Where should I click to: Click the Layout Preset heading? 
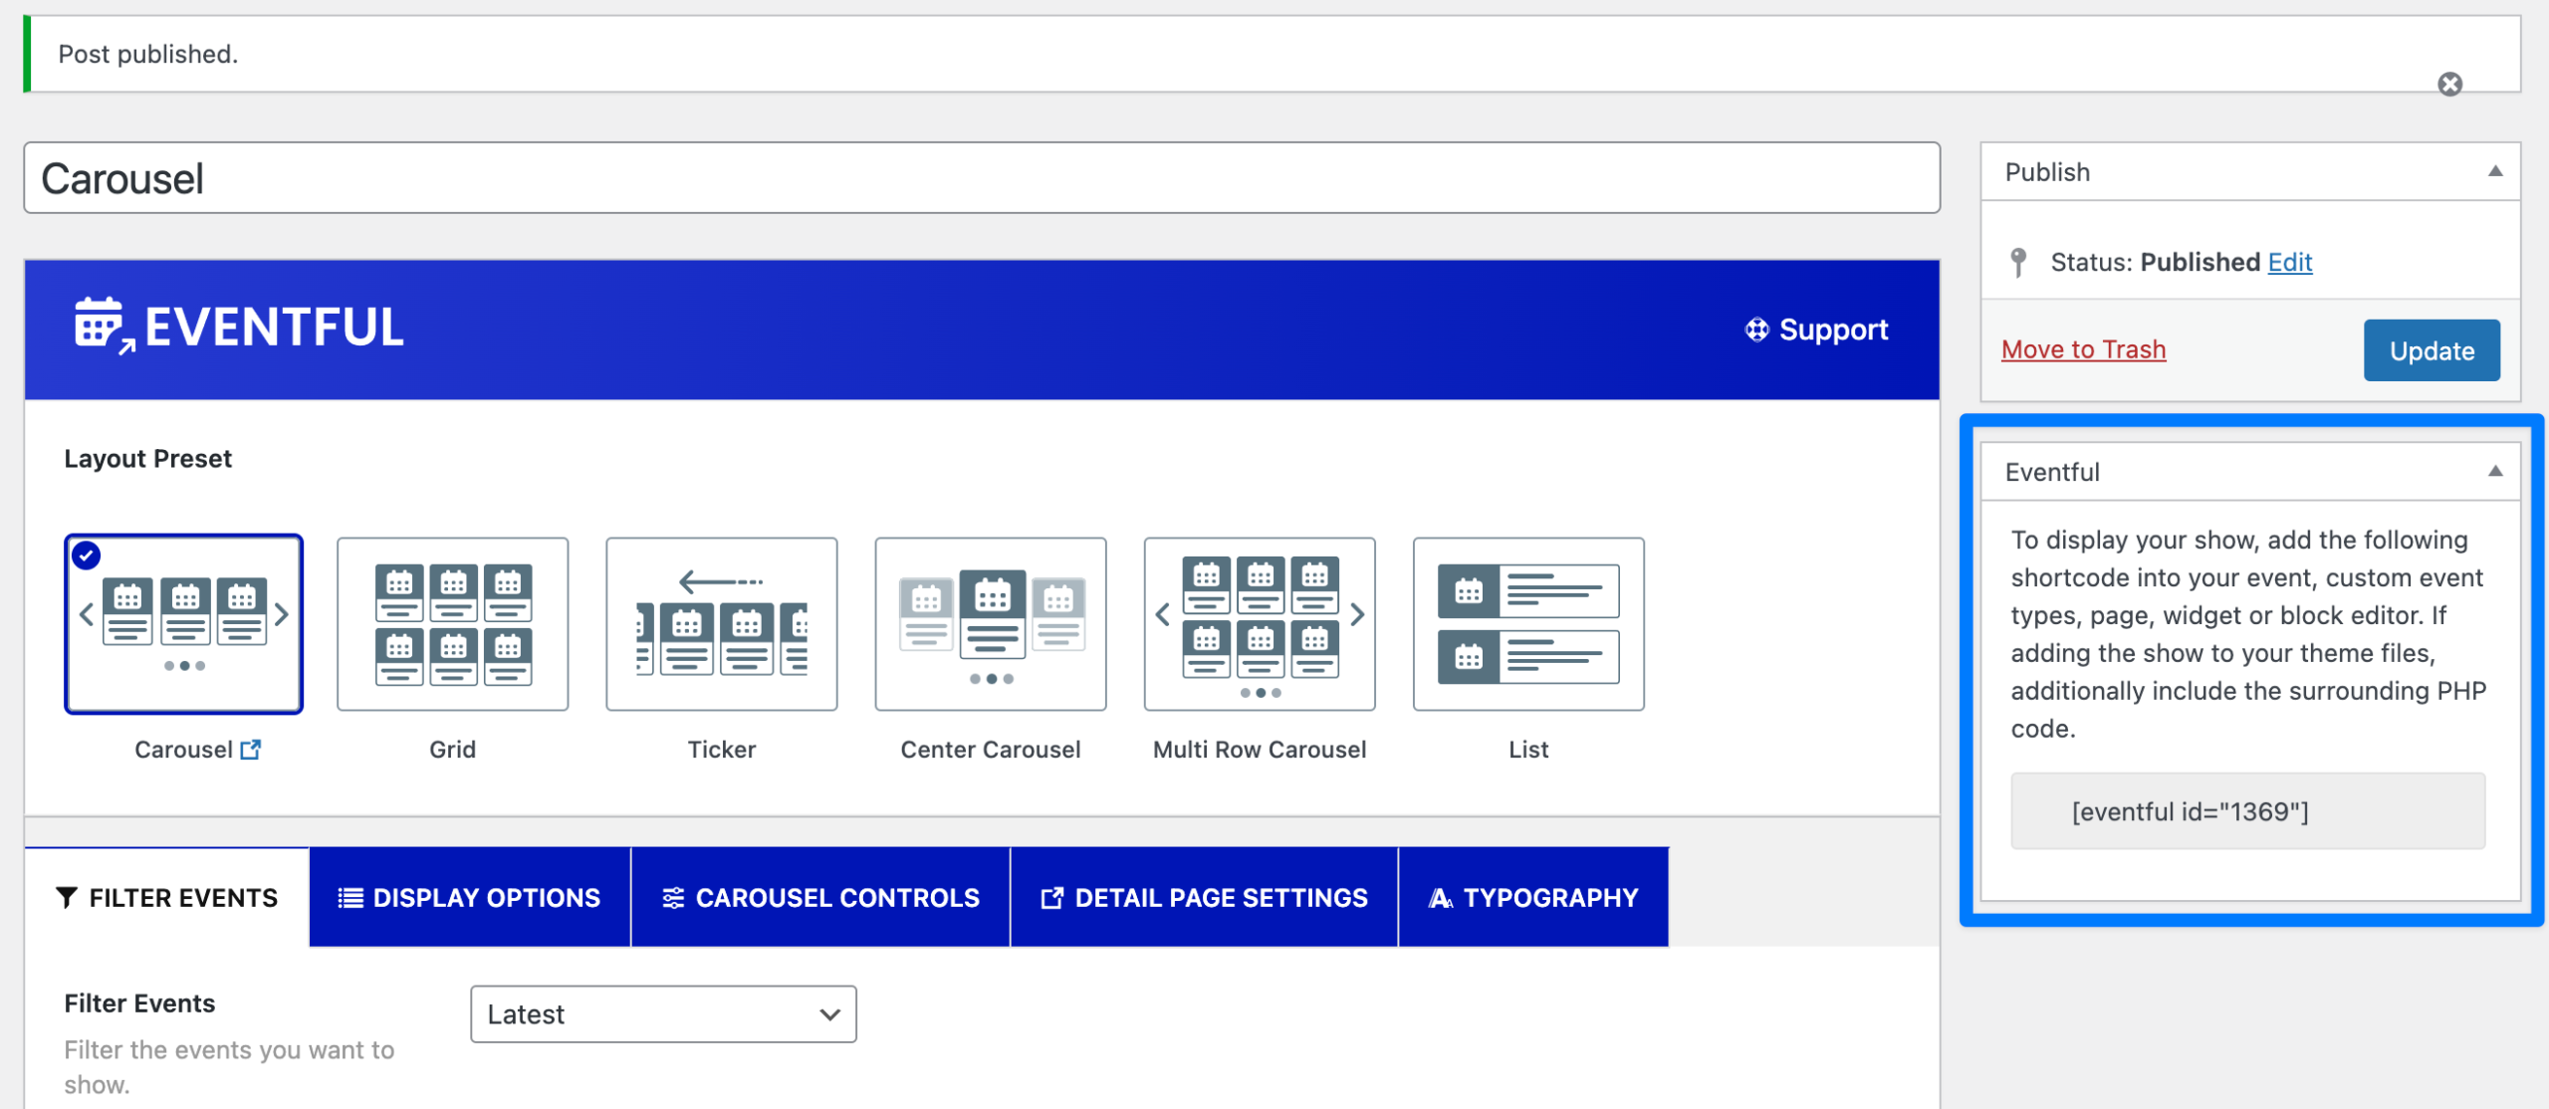click(147, 459)
